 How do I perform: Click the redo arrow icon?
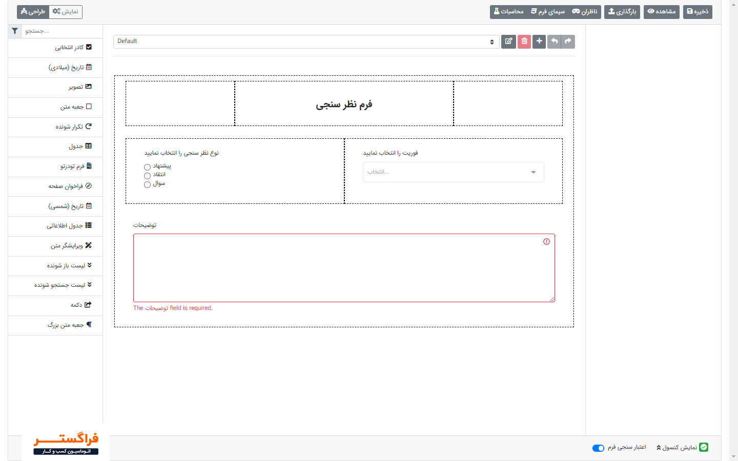[x=568, y=41]
